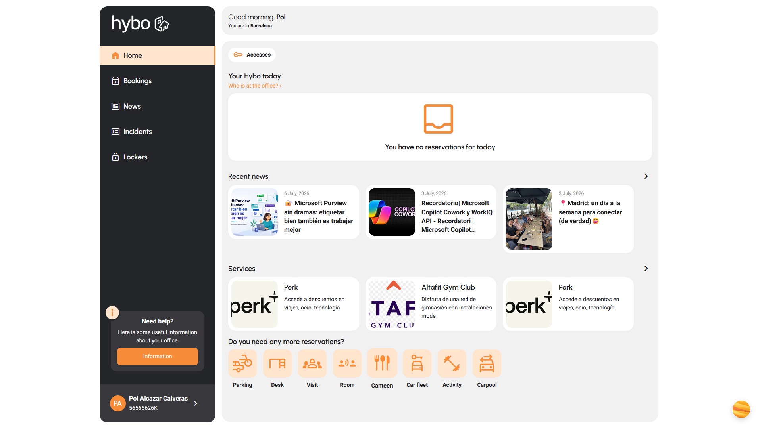The width and height of the screenshot is (758, 426).
Task: Open the Parking reservation icon
Action: point(242,363)
